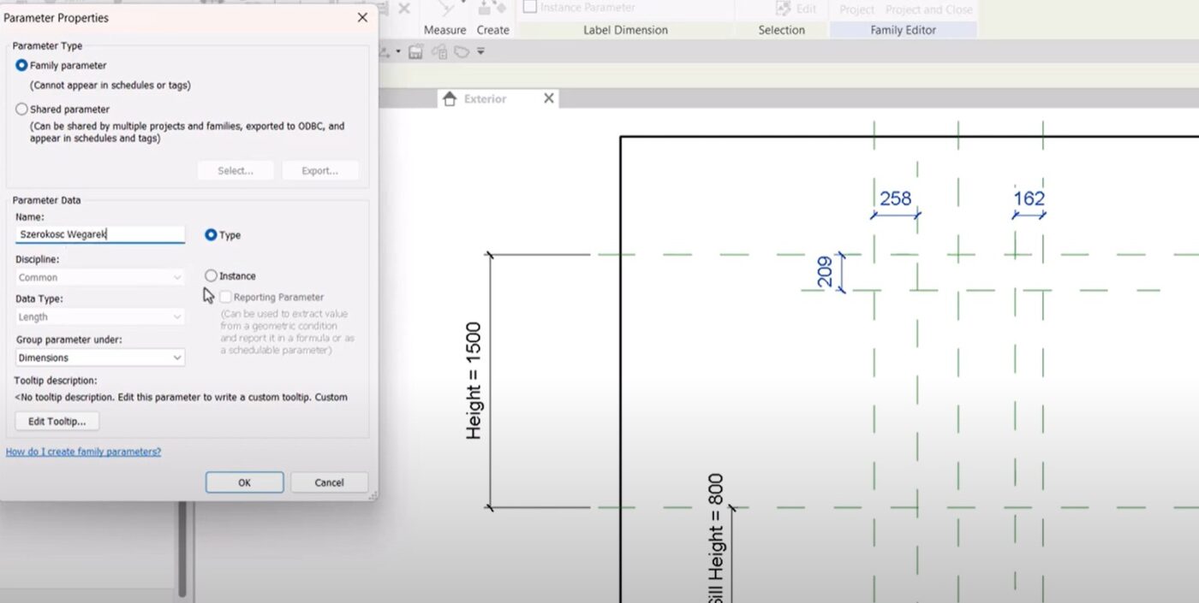Click the Exterior view house icon

pos(450,99)
